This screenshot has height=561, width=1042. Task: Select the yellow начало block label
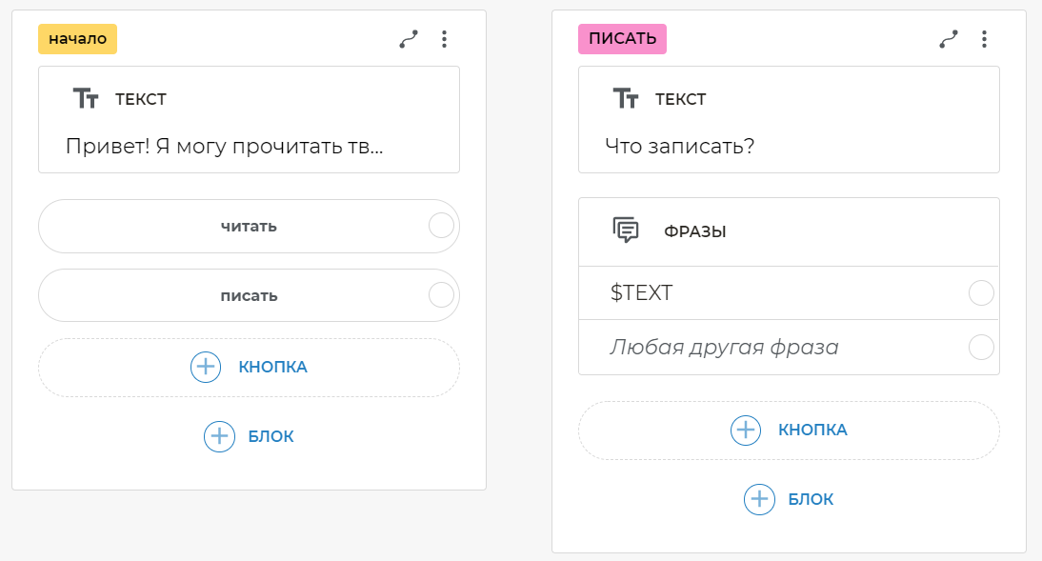coord(77,38)
